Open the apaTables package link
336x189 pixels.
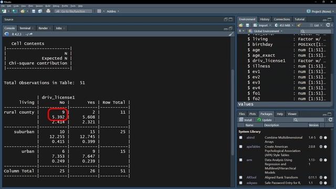click(x=253, y=147)
